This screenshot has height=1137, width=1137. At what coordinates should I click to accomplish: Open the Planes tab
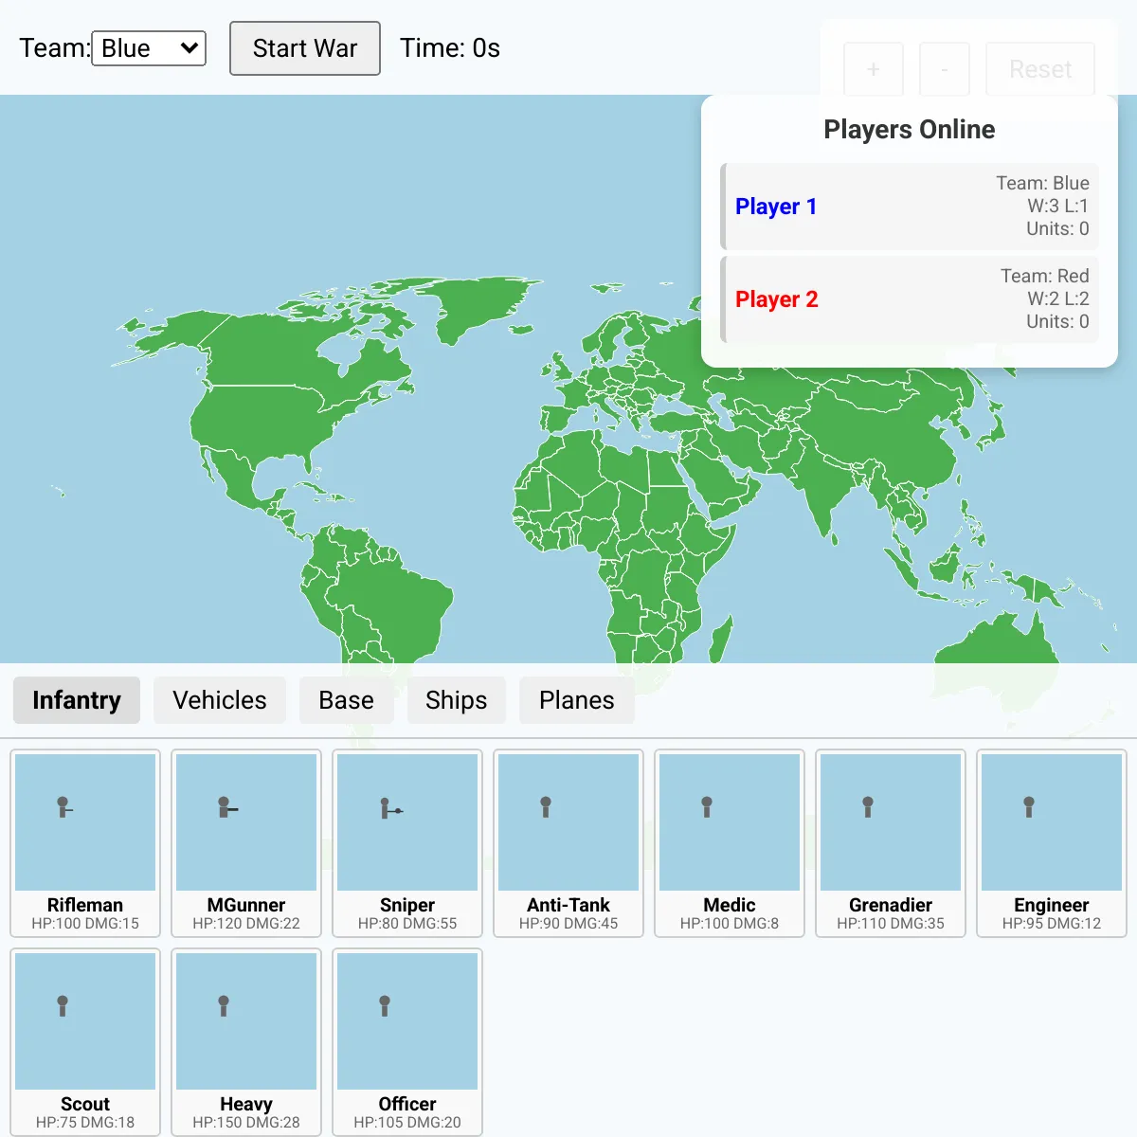[x=577, y=700]
